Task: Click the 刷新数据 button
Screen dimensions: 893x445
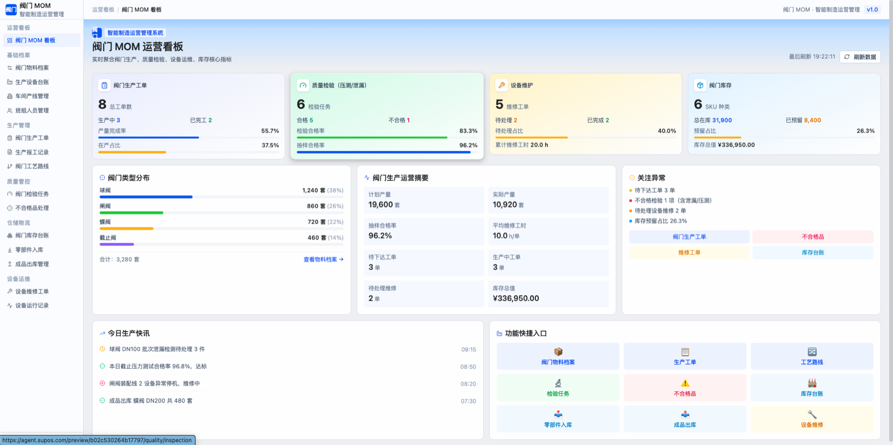Action: click(860, 57)
